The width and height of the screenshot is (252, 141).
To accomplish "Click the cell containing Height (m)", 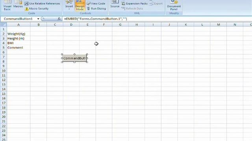I will click(19, 38).
